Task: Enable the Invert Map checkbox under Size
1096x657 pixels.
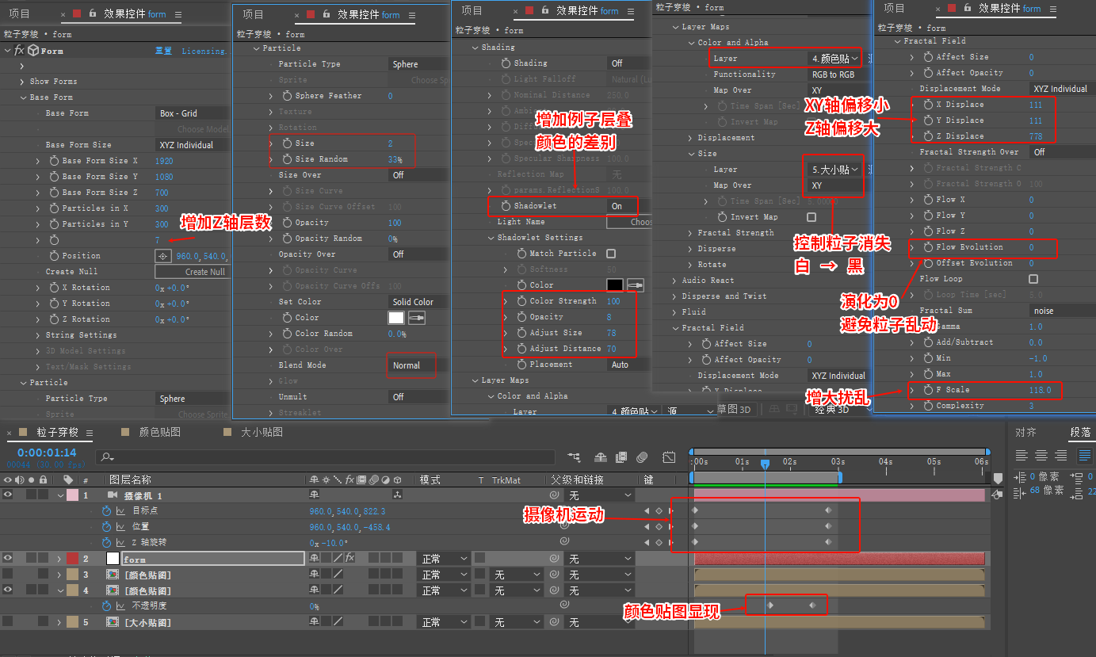Action: coord(811,217)
